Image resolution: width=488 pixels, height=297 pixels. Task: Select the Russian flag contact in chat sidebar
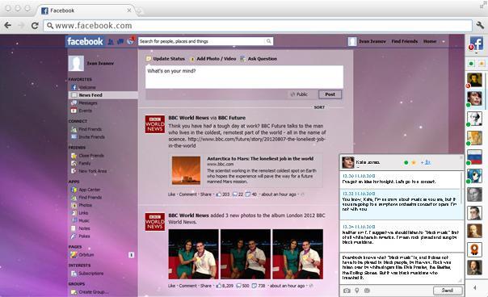(474, 157)
